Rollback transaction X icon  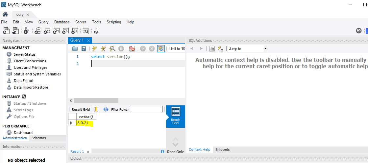click(152, 49)
